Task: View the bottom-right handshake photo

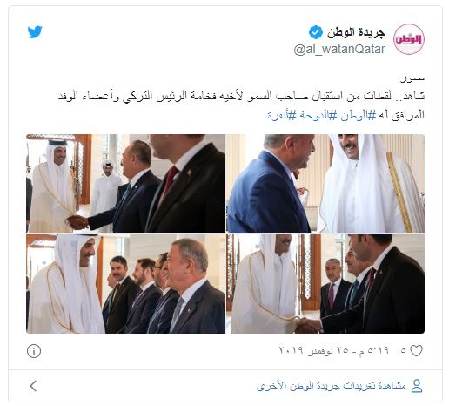Action: pyautogui.click(x=325, y=284)
